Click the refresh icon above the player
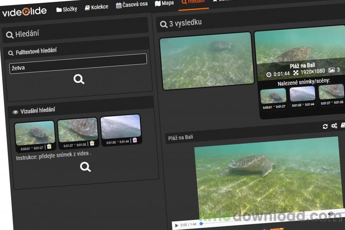345x230 pixels. click(325, 126)
